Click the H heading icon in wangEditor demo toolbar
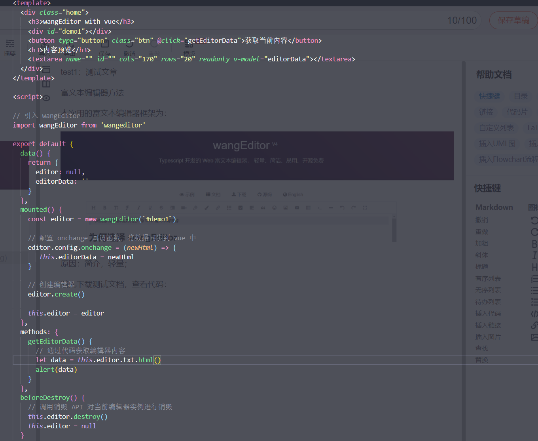 93,207
